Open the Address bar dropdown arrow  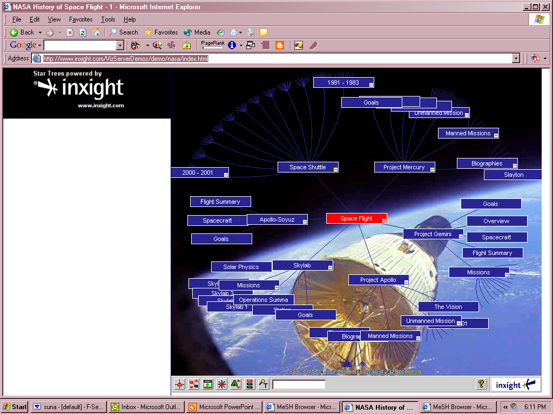pyautogui.click(x=516, y=58)
